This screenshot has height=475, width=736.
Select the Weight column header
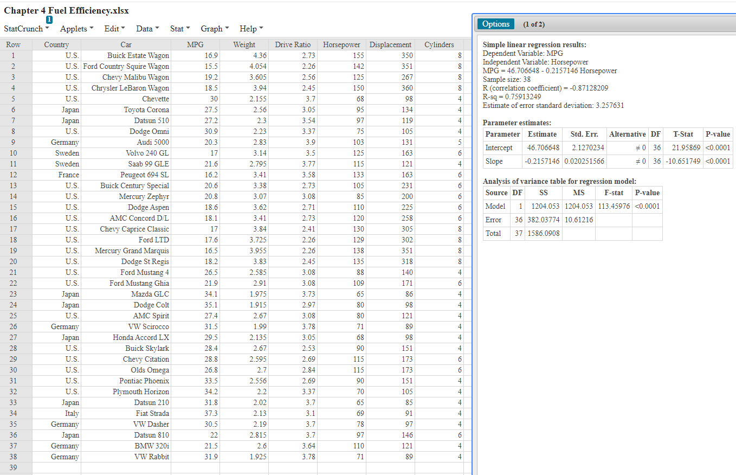click(244, 44)
